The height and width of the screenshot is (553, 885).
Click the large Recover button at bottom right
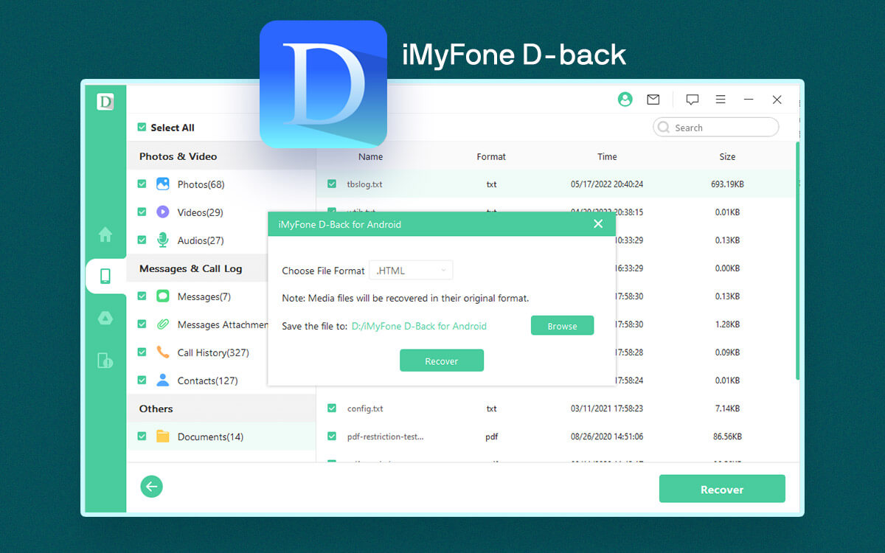pos(722,489)
